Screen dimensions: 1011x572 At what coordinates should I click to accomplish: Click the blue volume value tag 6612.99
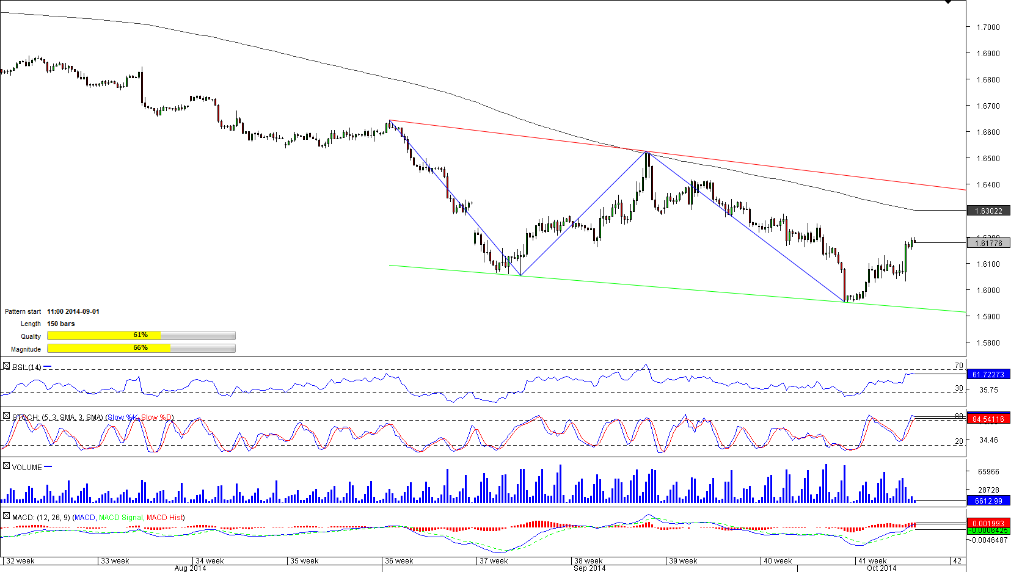point(988,501)
